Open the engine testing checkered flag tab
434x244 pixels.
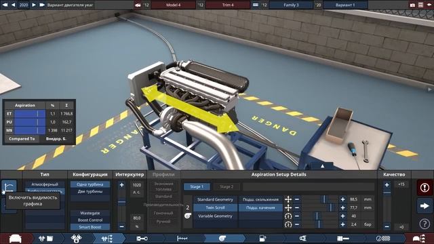tap(383, 239)
